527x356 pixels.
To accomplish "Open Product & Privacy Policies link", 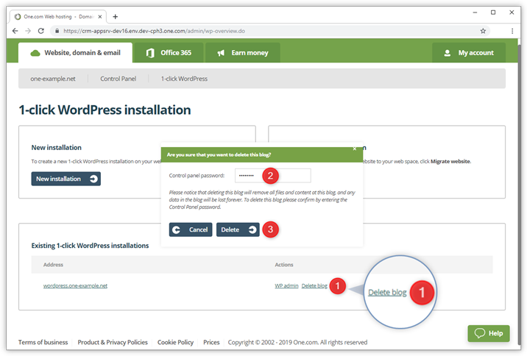I will (113, 342).
